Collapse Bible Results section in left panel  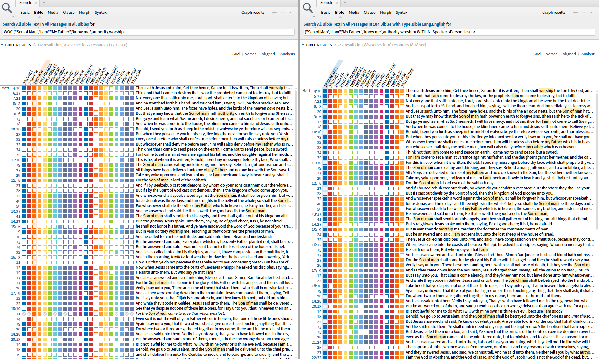pyautogui.click(x=2, y=45)
